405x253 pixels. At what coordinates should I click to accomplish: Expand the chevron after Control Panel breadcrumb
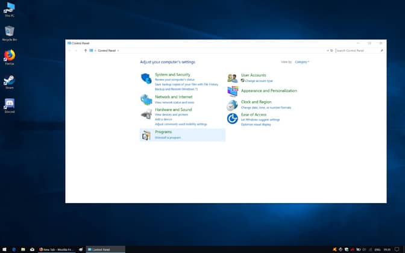(118, 51)
